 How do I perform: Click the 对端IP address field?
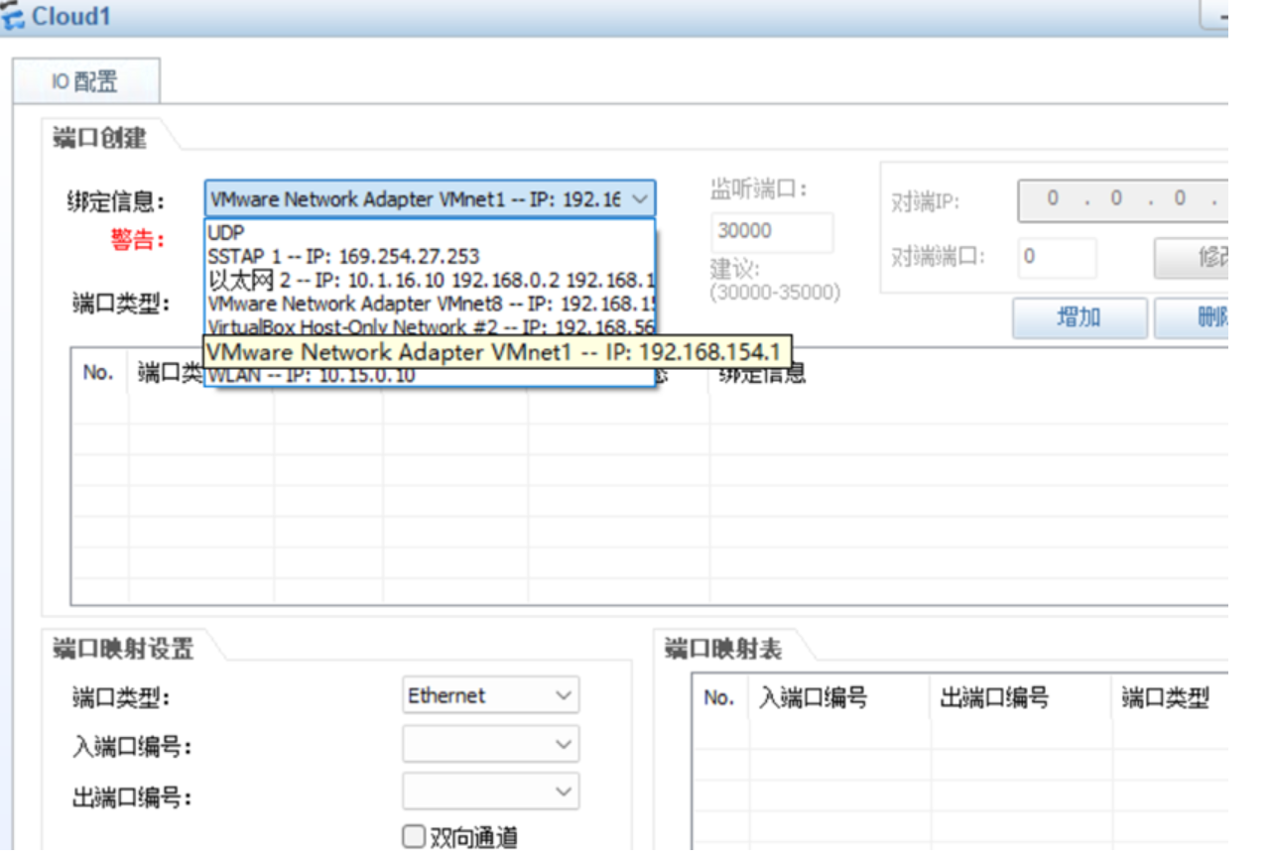[1121, 199]
